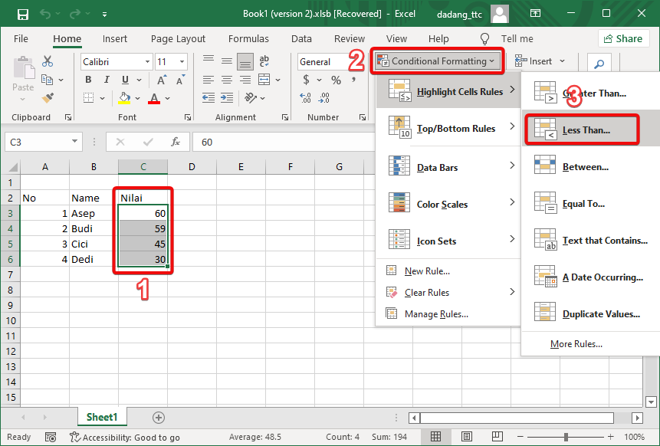Toggle center alignment on selected cells
This screenshot has width=660, height=446.
point(227,79)
